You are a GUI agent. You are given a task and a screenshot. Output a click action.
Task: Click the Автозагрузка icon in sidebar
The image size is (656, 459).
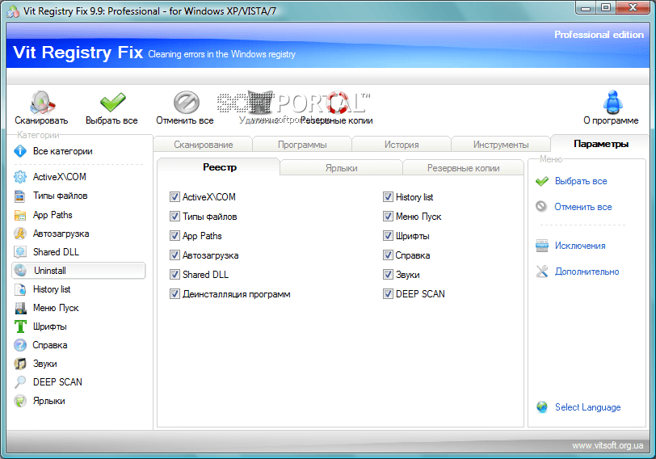[20, 234]
